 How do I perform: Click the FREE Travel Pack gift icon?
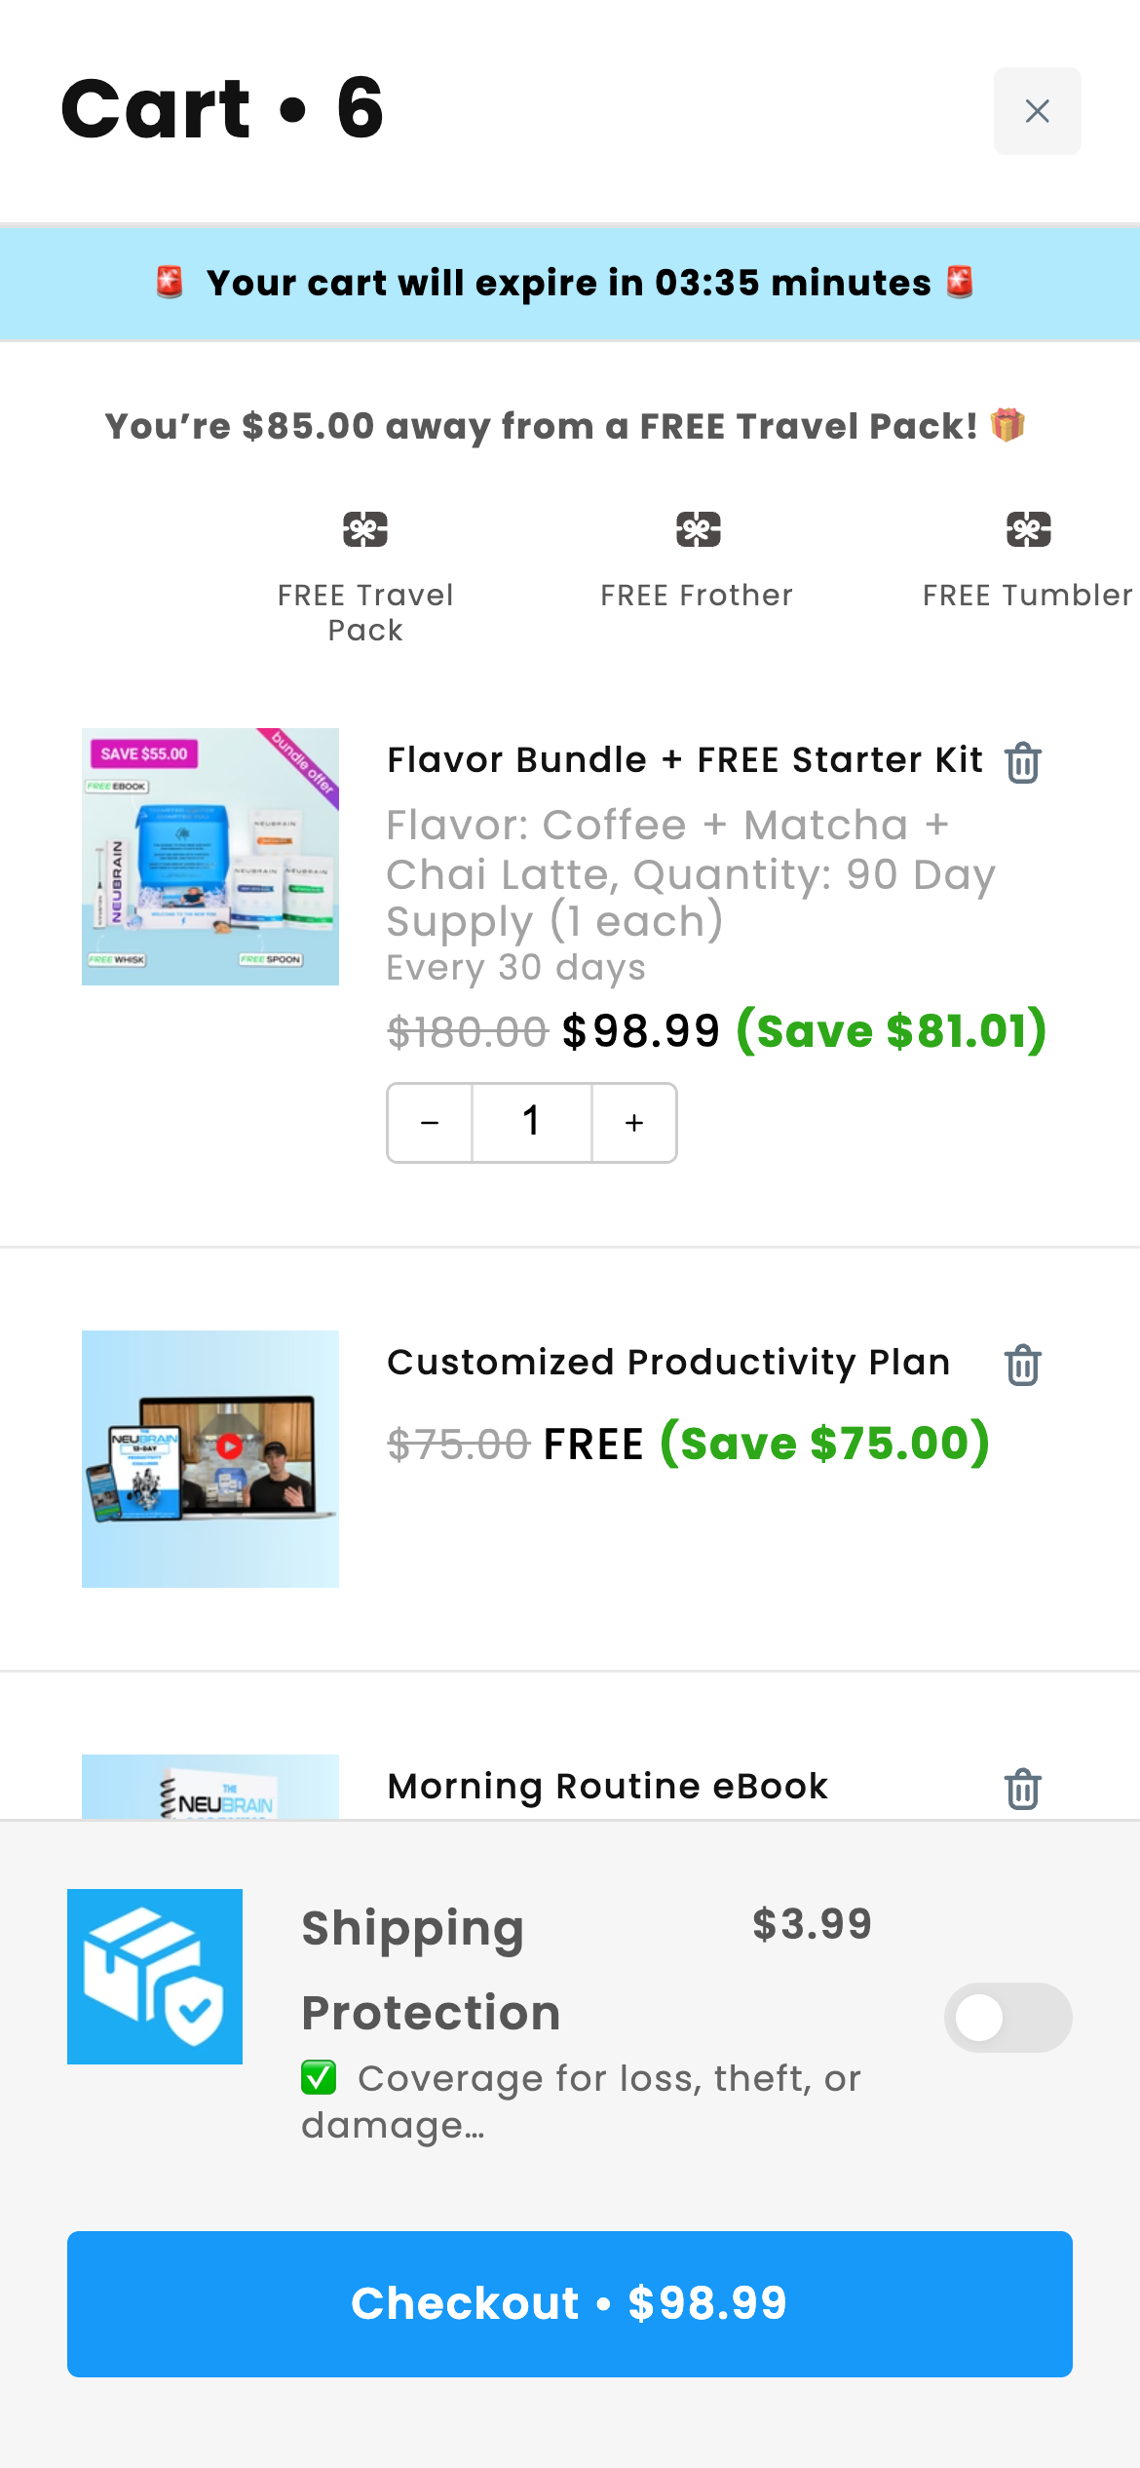(x=365, y=529)
